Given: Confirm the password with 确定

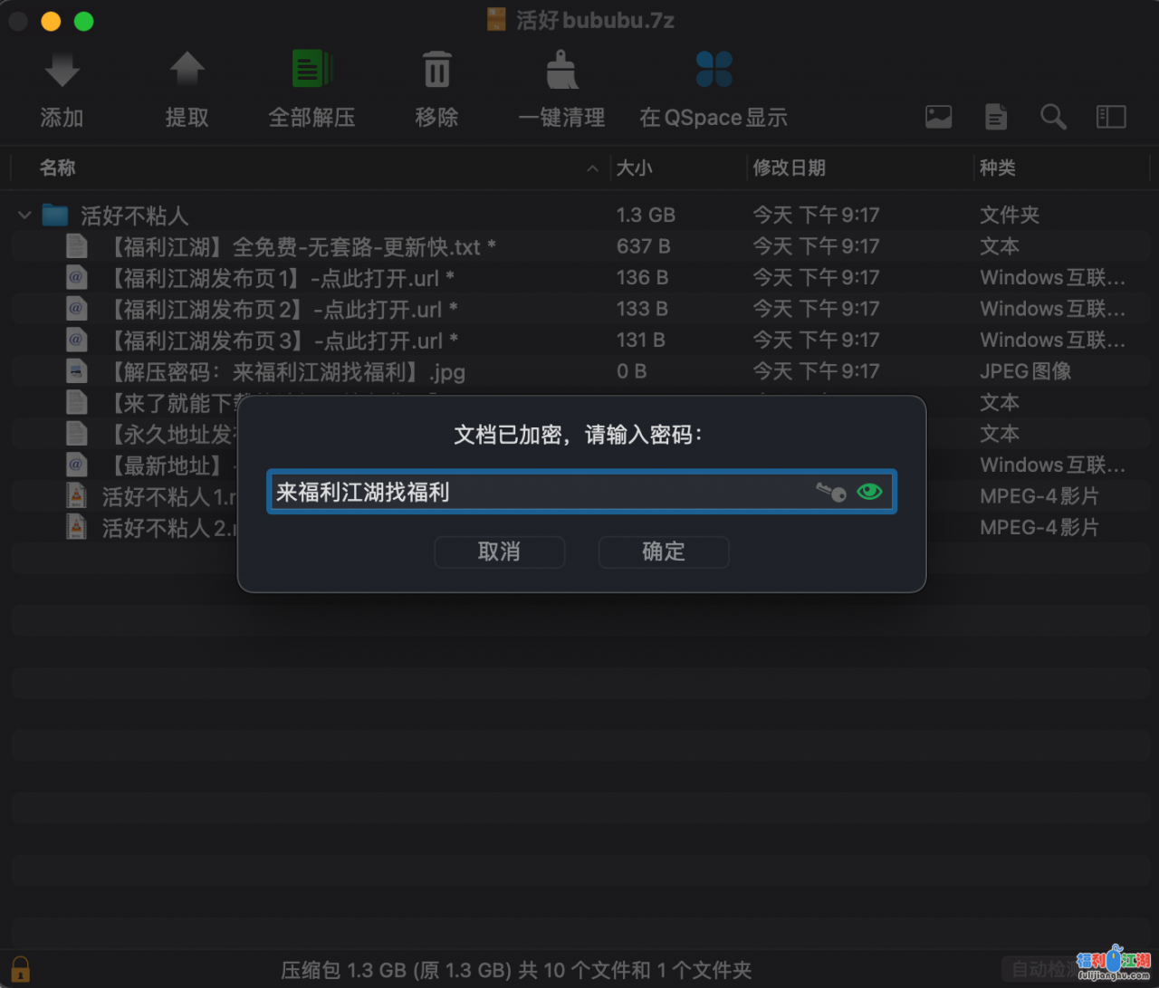Looking at the screenshot, I should (664, 552).
